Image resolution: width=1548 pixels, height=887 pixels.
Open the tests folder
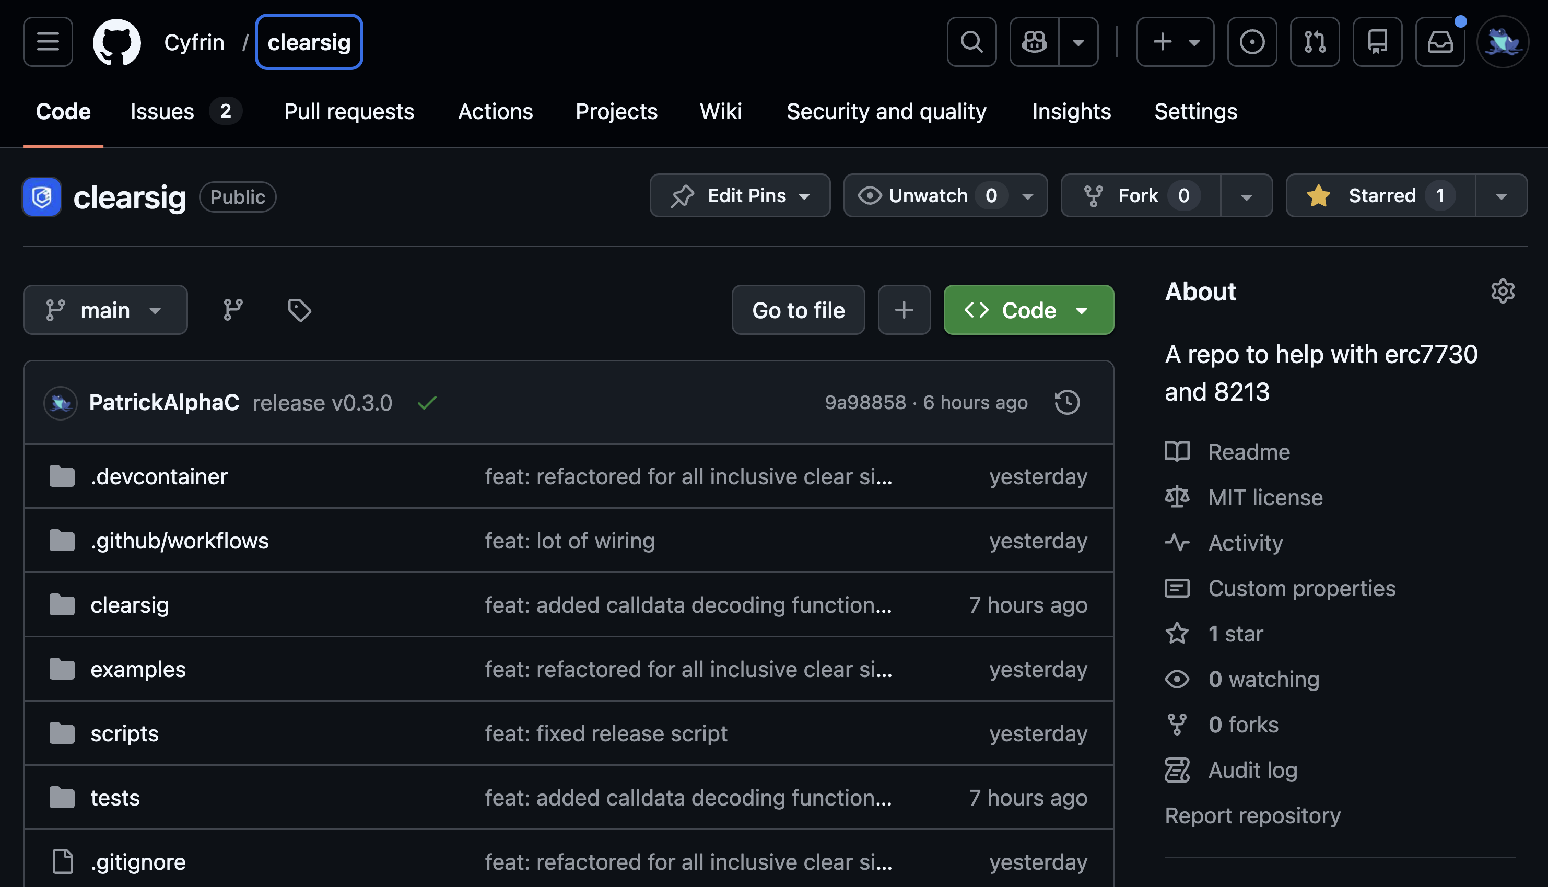(x=115, y=798)
